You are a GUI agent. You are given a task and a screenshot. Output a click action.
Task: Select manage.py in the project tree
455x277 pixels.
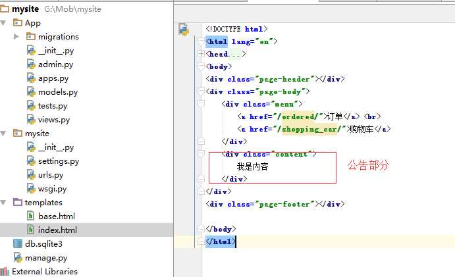pyautogui.click(x=46, y=258)
